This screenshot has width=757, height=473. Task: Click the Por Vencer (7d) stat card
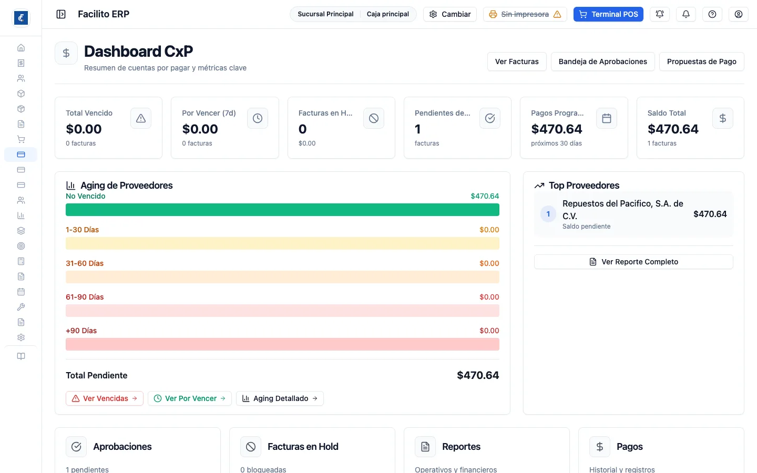(x=225, y=128)
